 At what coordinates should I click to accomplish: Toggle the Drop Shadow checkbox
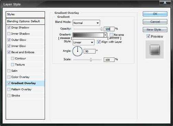[x=9, y=28]
